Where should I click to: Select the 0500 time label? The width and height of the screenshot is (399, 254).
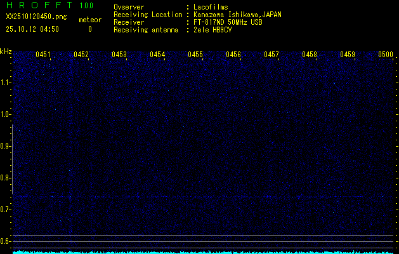(x=386, y=55)
